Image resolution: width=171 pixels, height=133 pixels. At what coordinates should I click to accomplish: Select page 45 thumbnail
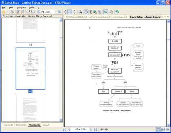pyautogui.click(x=30, y=69)
